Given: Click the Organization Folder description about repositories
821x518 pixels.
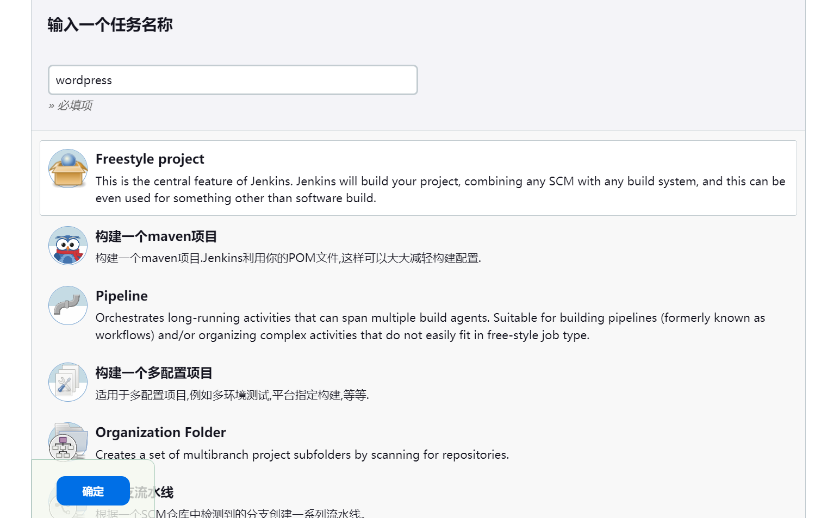Looking at the screenshot, I should (302, 454).
